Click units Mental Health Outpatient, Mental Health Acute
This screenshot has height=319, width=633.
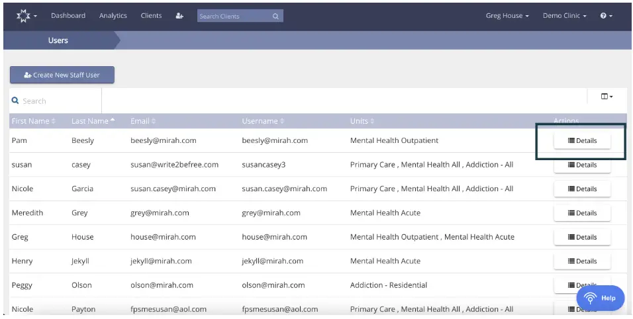click(x=432, y=237)
